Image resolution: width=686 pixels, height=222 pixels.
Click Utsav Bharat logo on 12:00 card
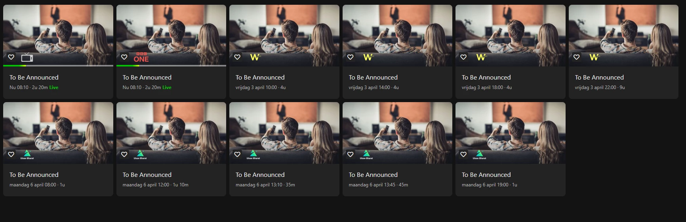click(140, 154)
